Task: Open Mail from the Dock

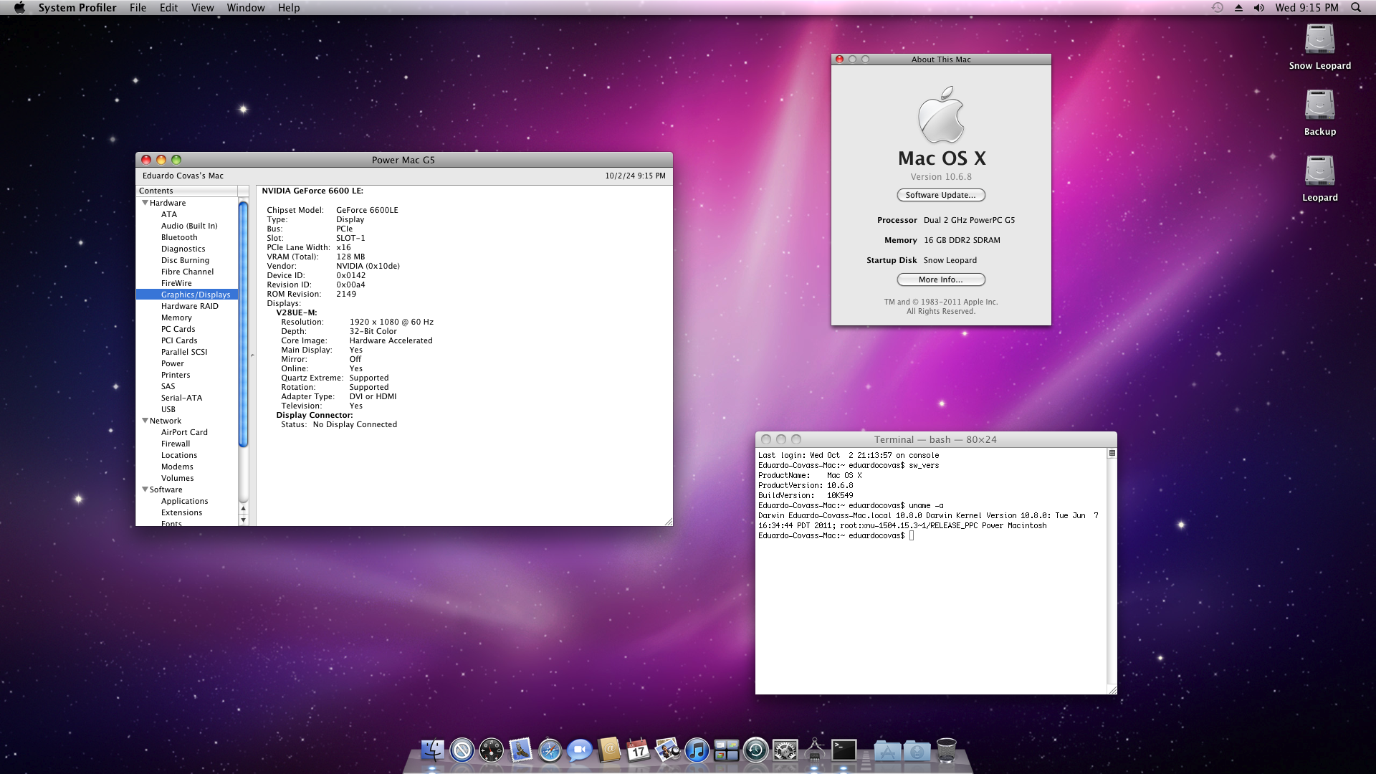Action: [x=522, y=750]
